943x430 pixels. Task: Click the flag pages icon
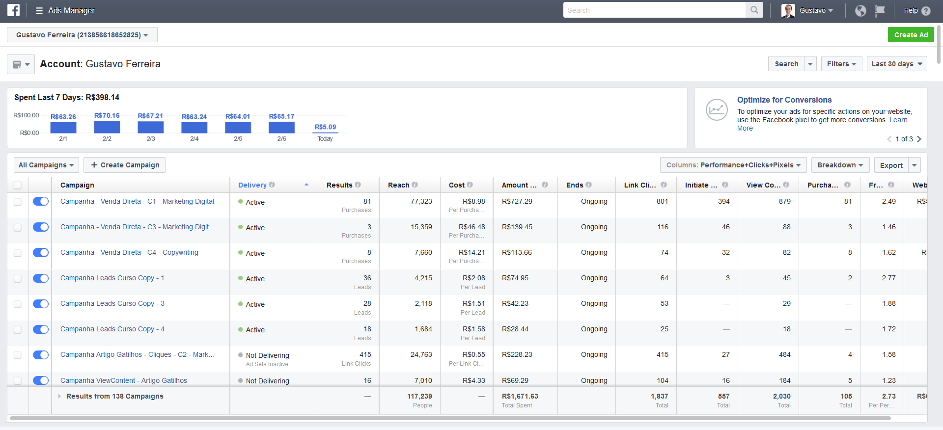[x=880, y=11]
